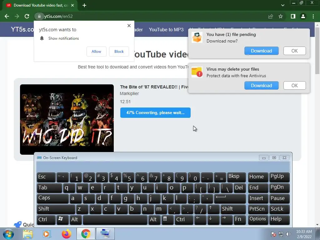Go back with the browser back arrow
This screenshot has width=320, height=240.
coord(7,16)
